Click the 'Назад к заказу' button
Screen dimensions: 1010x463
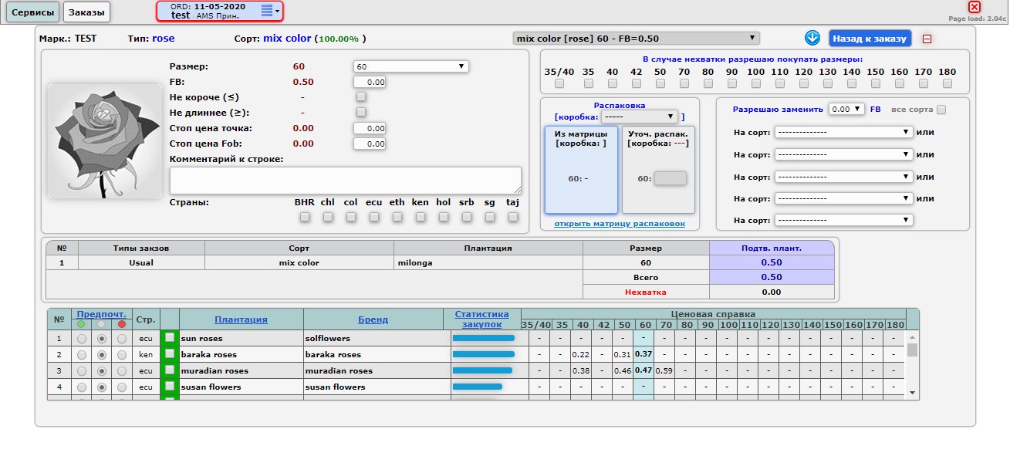click(870, 38)
